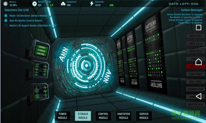Toggle the Open Bio Monitor objective marker
Image resolution: width=206 pixels, height=123 pixels.
6,20
